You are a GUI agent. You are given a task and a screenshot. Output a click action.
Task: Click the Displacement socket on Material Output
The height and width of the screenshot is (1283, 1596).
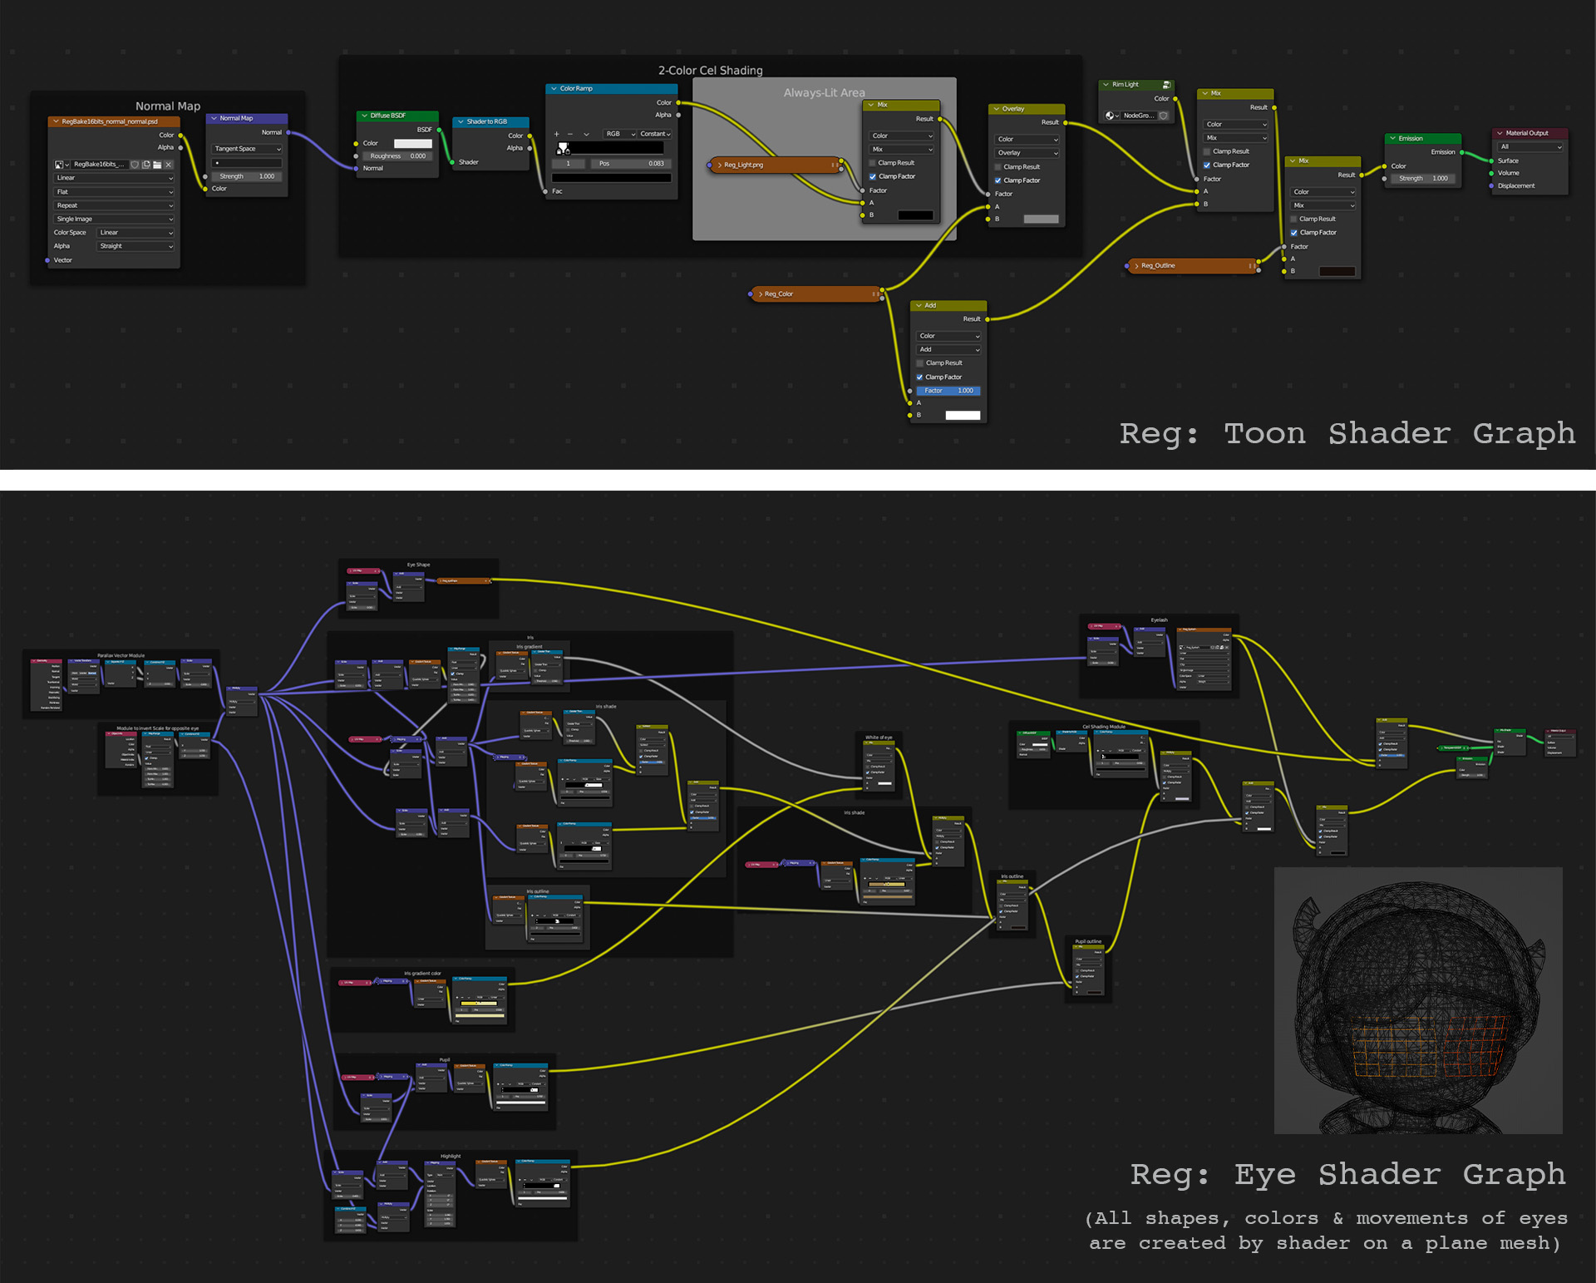(1491, 185)
